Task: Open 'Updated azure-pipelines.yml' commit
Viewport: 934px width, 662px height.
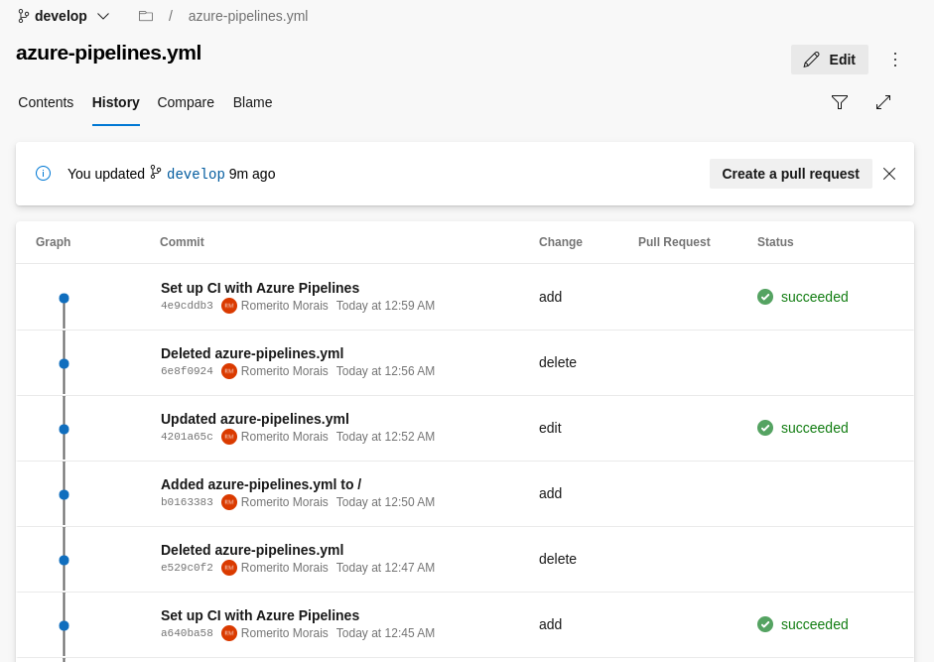Action: (255, 419)
